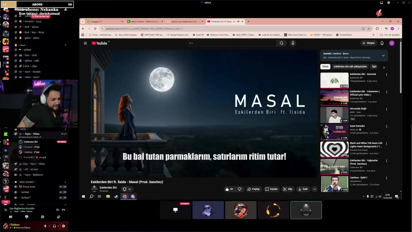Screen dimensions: 412x232
Task: Toggle Discord camera on or off
Action: point(11,217)
